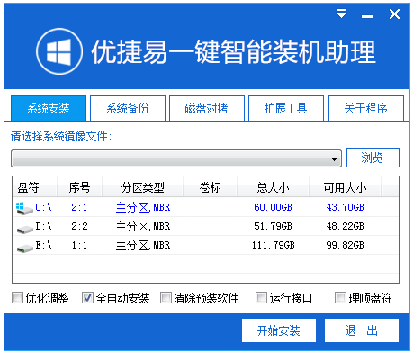
Task: Click the 退出 exit button
Action: click(x=362, y=330)
